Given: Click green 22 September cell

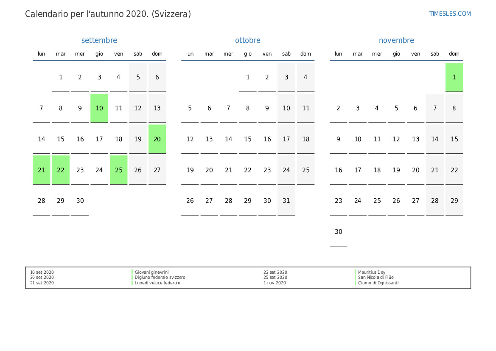Looking at the screenshot, I should click(61, 170).
